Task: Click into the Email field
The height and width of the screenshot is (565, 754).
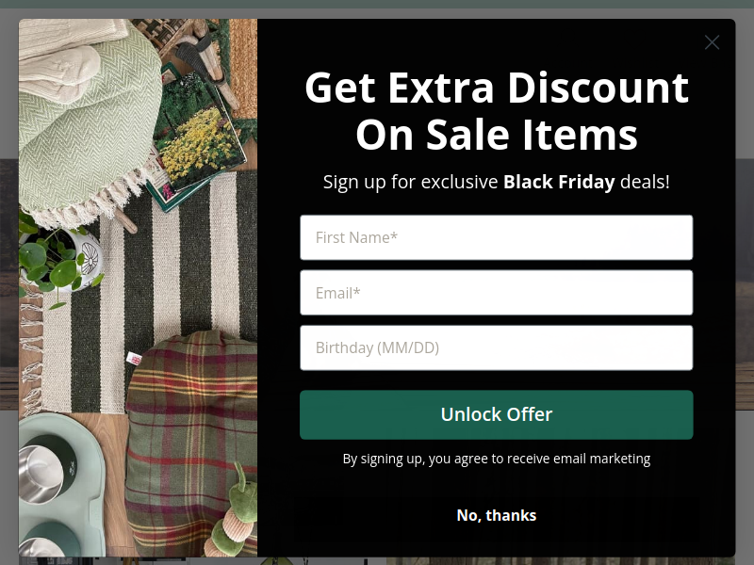Action: click(x=497, y=293)
